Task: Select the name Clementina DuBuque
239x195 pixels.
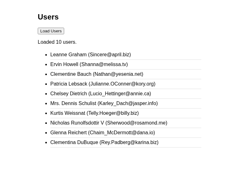Action: pos(74,142)
